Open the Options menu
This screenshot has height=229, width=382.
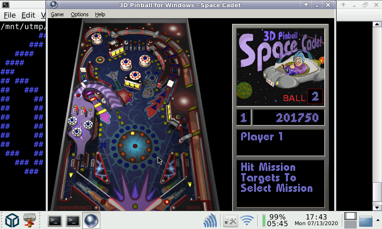[x=80, y=14]
